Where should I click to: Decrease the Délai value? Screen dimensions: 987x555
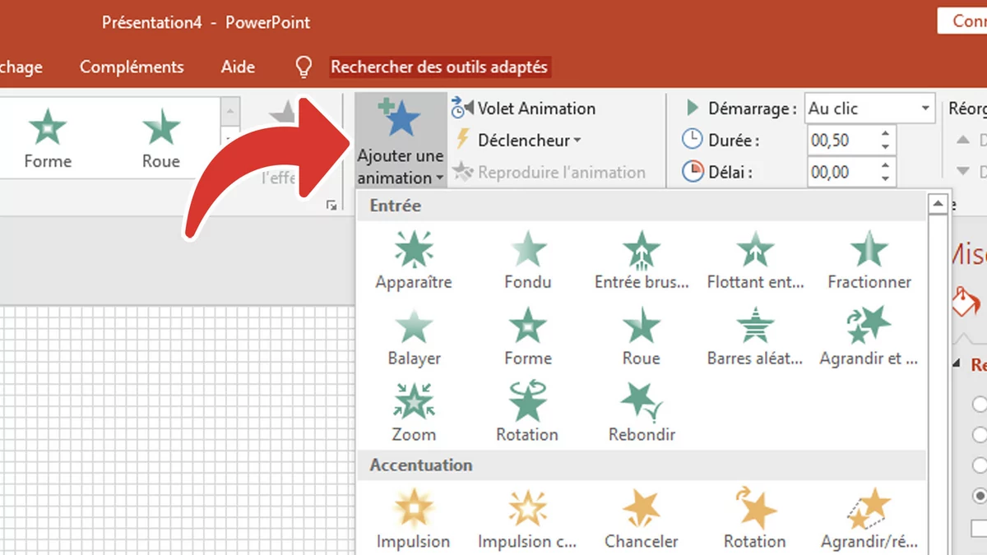pyautogui.click(x=887, y=178)
